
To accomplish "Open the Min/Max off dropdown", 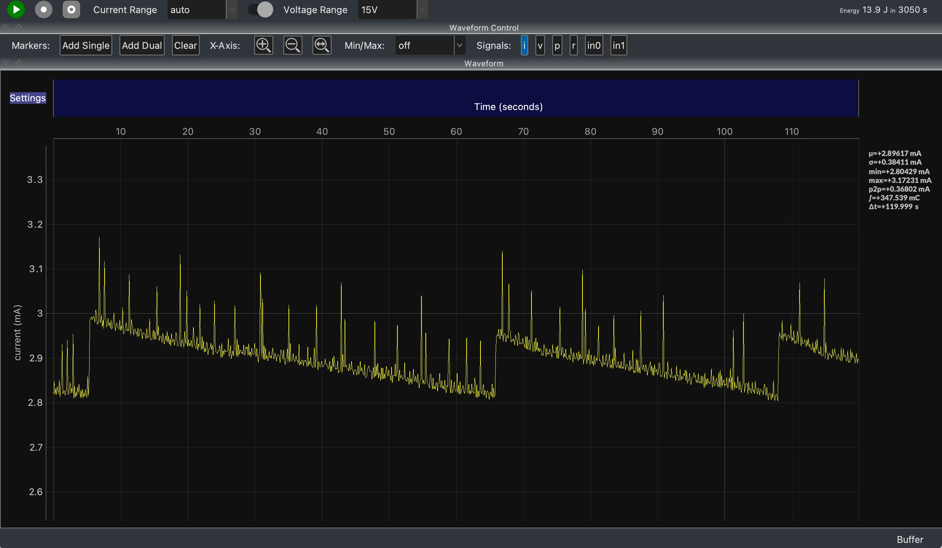I will pyautogui.click(x=430, y=46).
